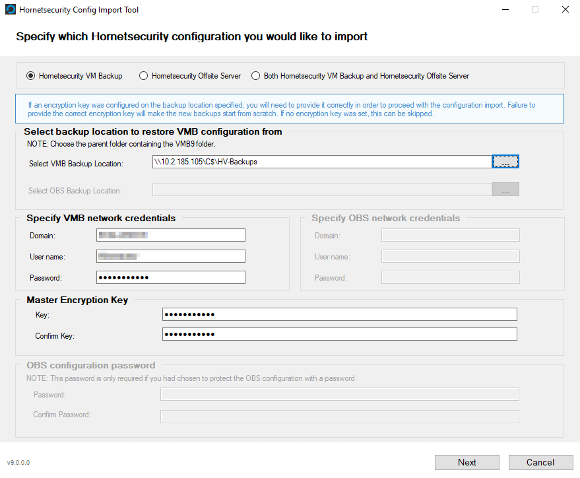The height and width of the screenshot is (478, 580).
Task: Click the VMB network Password field
Action: tap(171, 277)
